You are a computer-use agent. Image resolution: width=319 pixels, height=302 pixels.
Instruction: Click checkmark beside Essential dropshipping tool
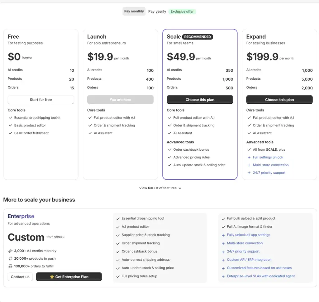click(x=118, y=219)
